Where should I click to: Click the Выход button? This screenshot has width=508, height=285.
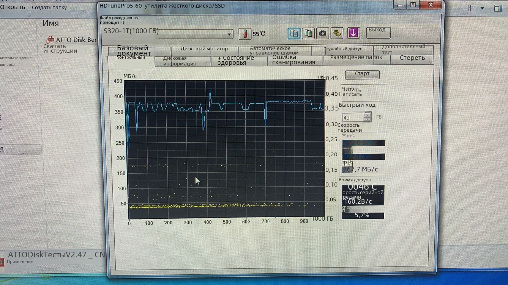(378, 32)
